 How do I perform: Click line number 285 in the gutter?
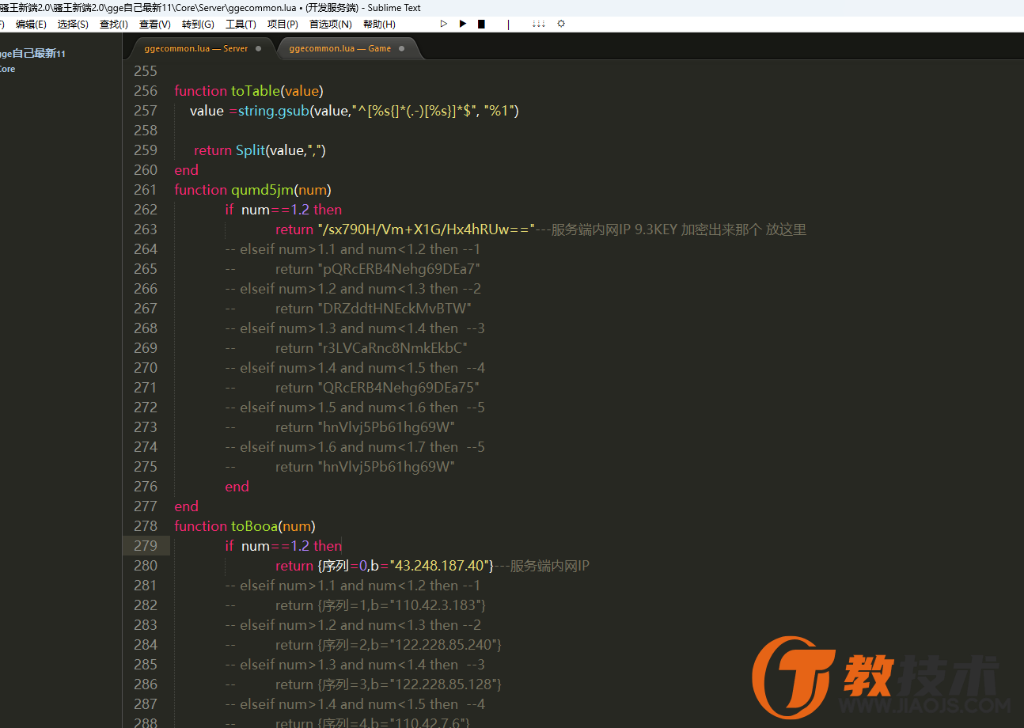(x=146, y=665)
